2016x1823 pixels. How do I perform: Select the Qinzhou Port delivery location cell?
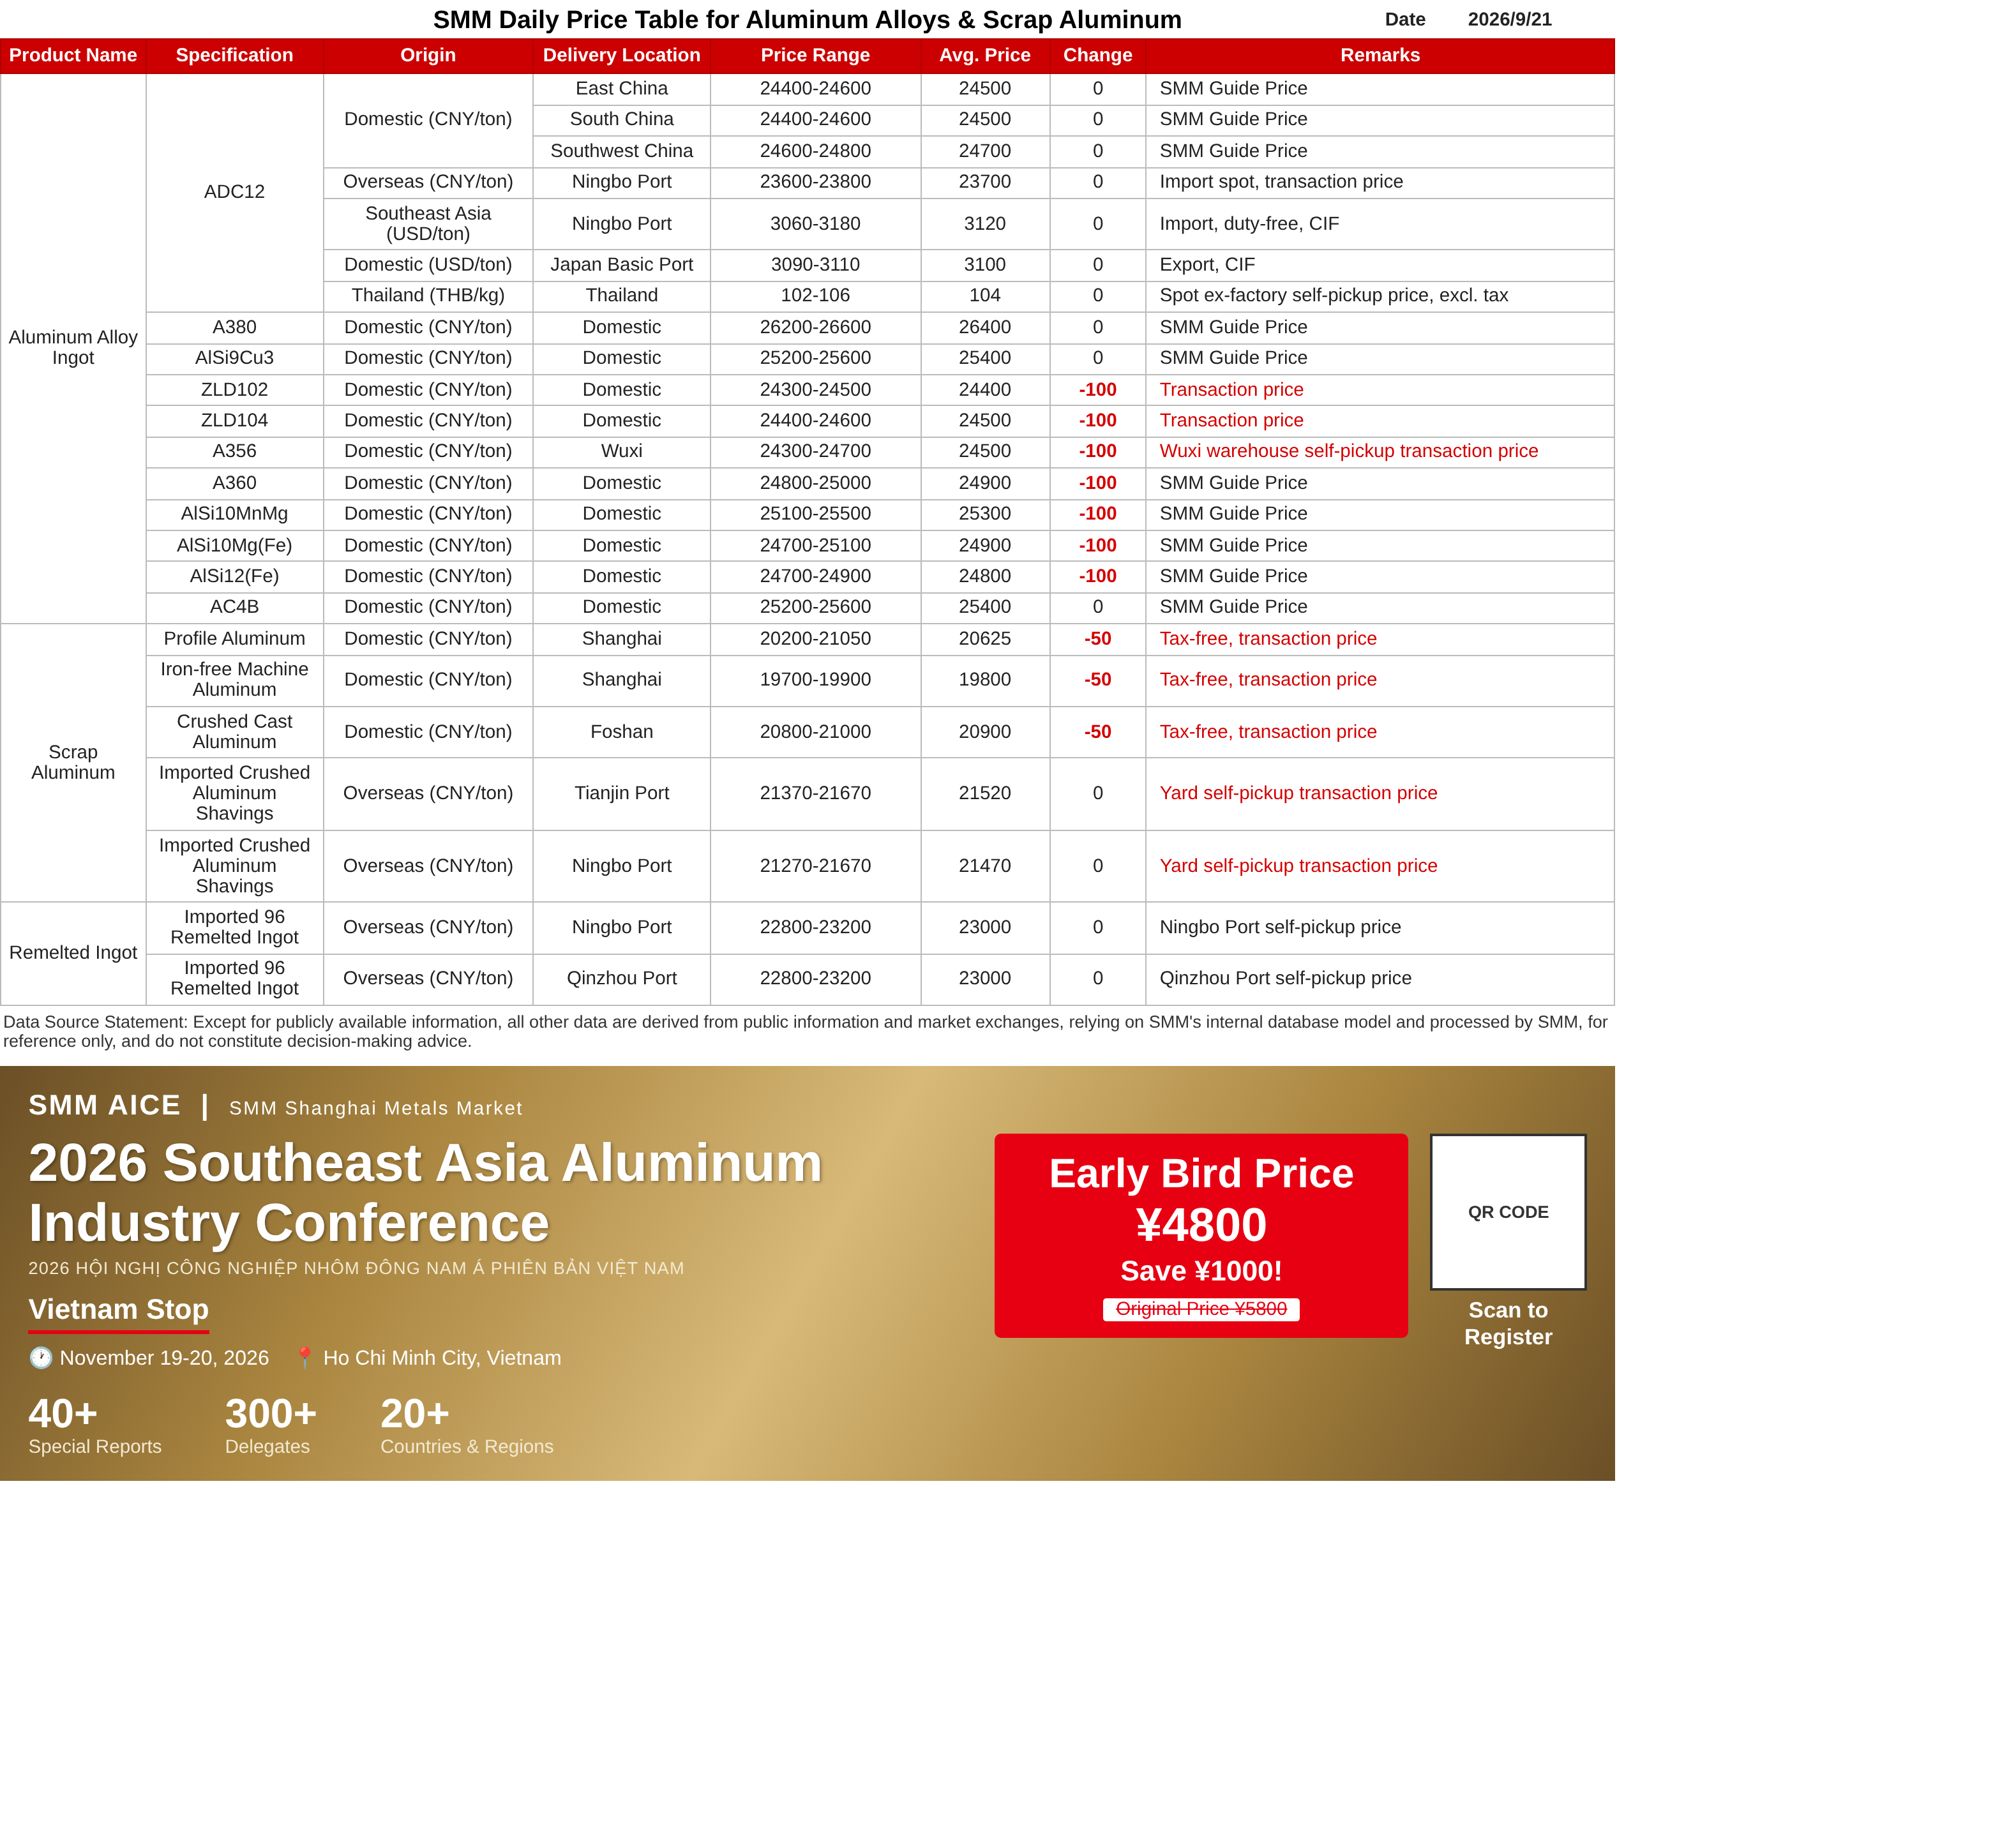pyautogui.click(x=622, y=978)
